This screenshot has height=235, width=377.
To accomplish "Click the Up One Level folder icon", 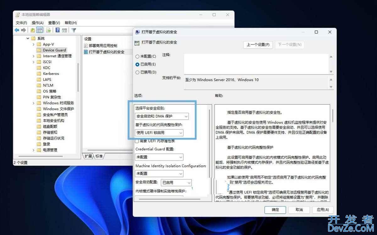I will (x=33, y=30).
